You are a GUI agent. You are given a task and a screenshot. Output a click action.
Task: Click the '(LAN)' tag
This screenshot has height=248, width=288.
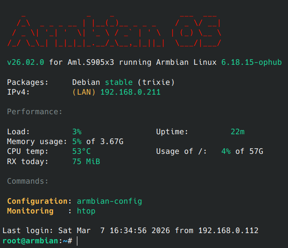point(84,92)
